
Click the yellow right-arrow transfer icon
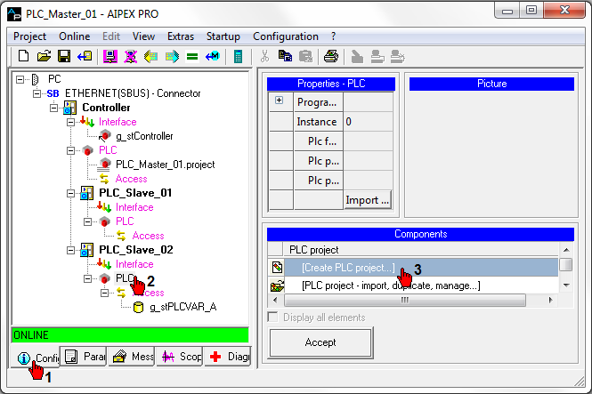pos(172,57)
